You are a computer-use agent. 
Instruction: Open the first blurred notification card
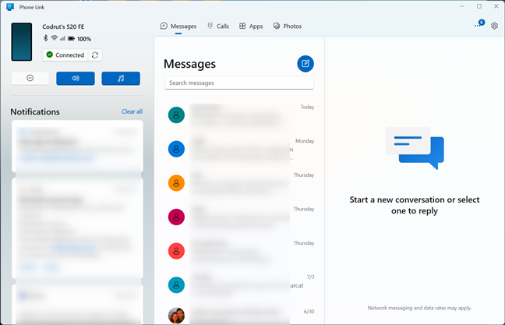coord(77,147)
